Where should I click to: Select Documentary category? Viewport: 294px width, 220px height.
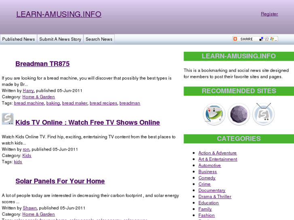tap(212, 191)
